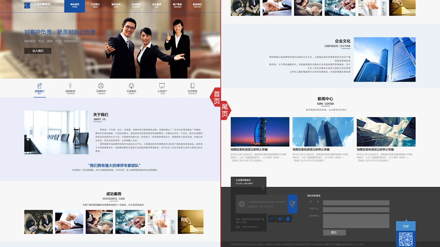Click the Traffic accident icon
440x247 pixels.
click(x=131, y=86)
